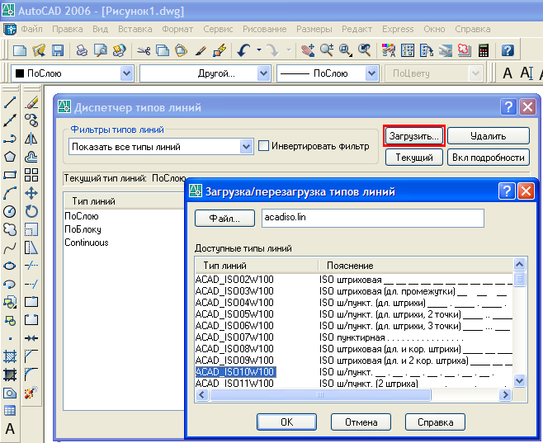Select the Line drawing tool
Viewport: 543px width, 443px height.
click(x=10, y=102)
